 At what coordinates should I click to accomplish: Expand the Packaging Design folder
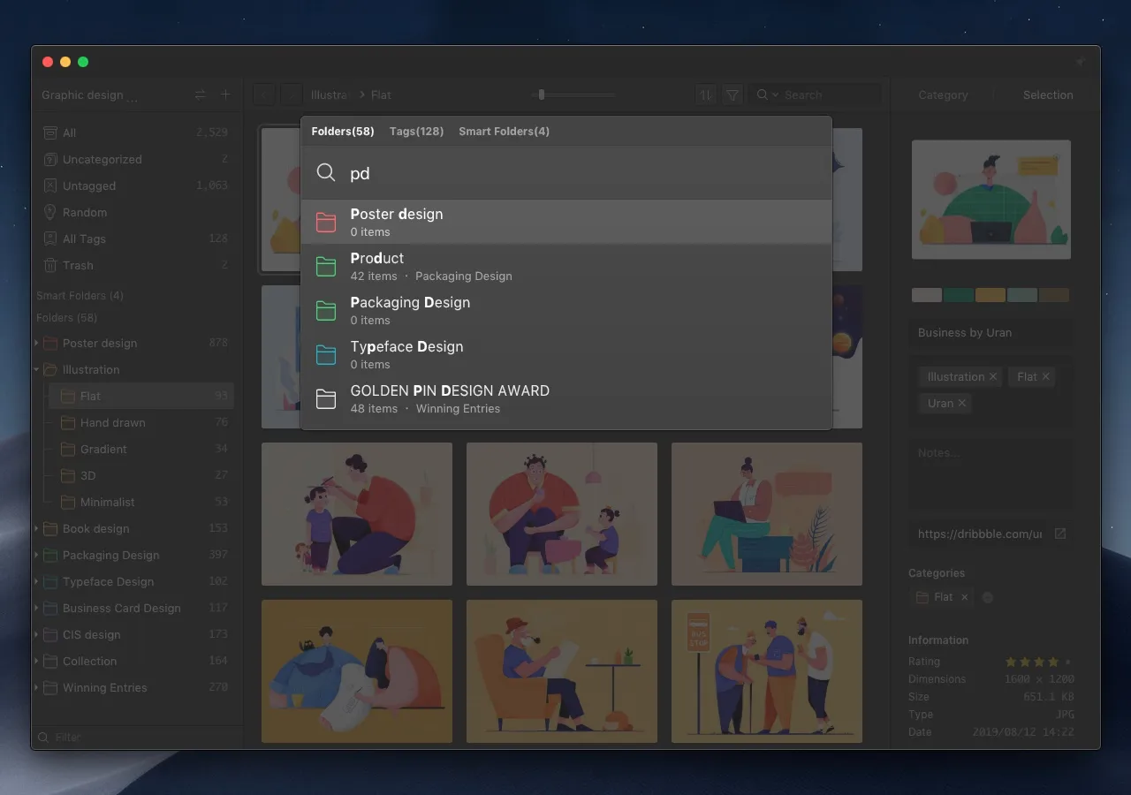coord(37,555)
